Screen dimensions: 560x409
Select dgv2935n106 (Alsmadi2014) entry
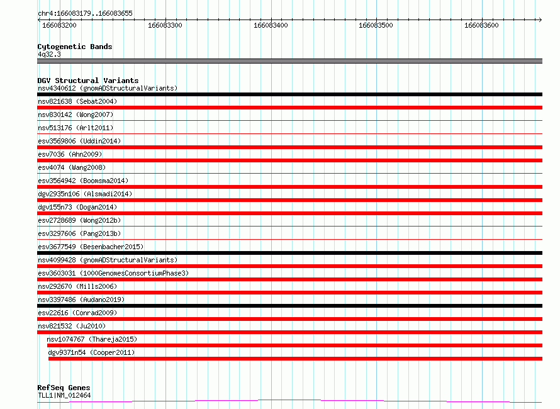pyautogui.click(x=85, y=194)
